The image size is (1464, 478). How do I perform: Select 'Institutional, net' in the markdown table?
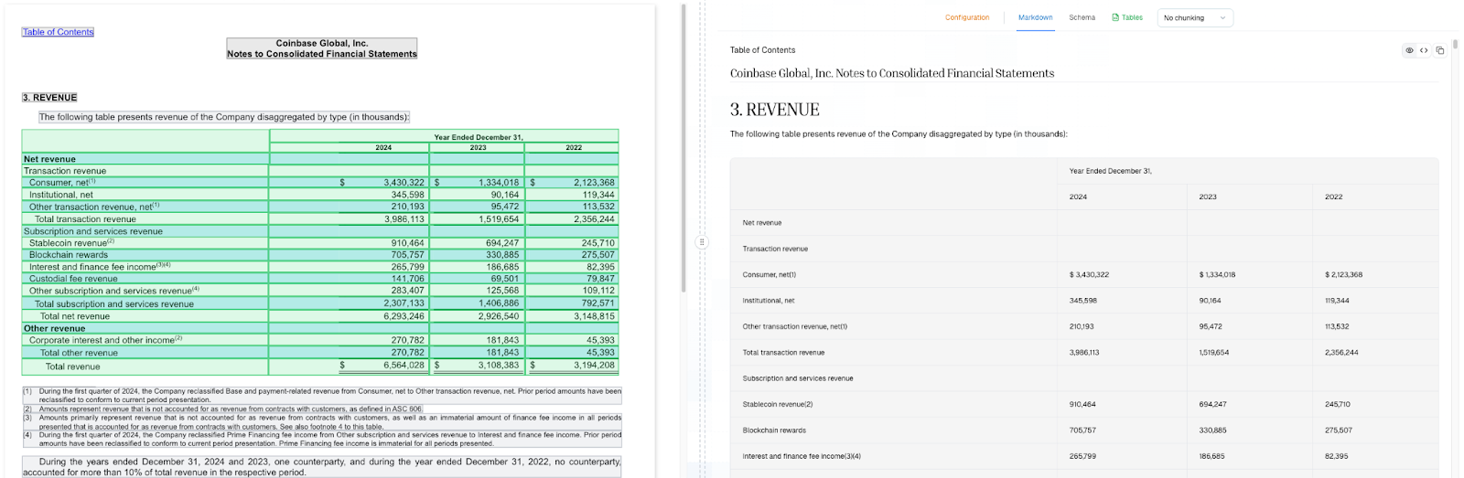pyautogui.click(x=768, y=301)
